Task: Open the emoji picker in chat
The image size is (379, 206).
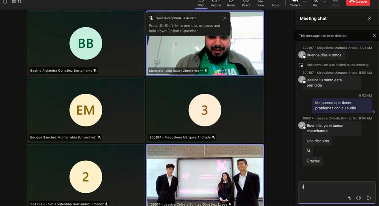Action: tap(359, 198)
